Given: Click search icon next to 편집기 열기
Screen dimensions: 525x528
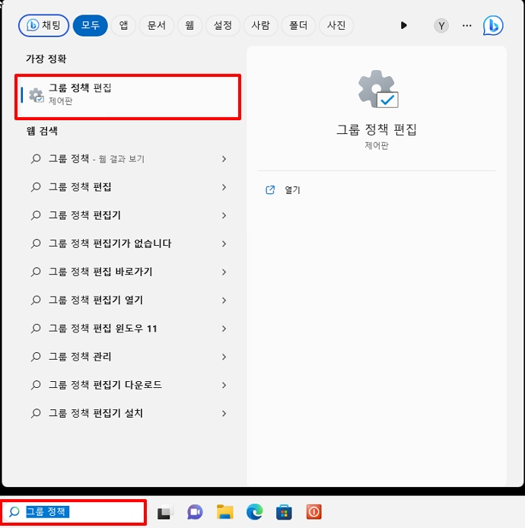Looking at the screenshot, I should (35, 301).
